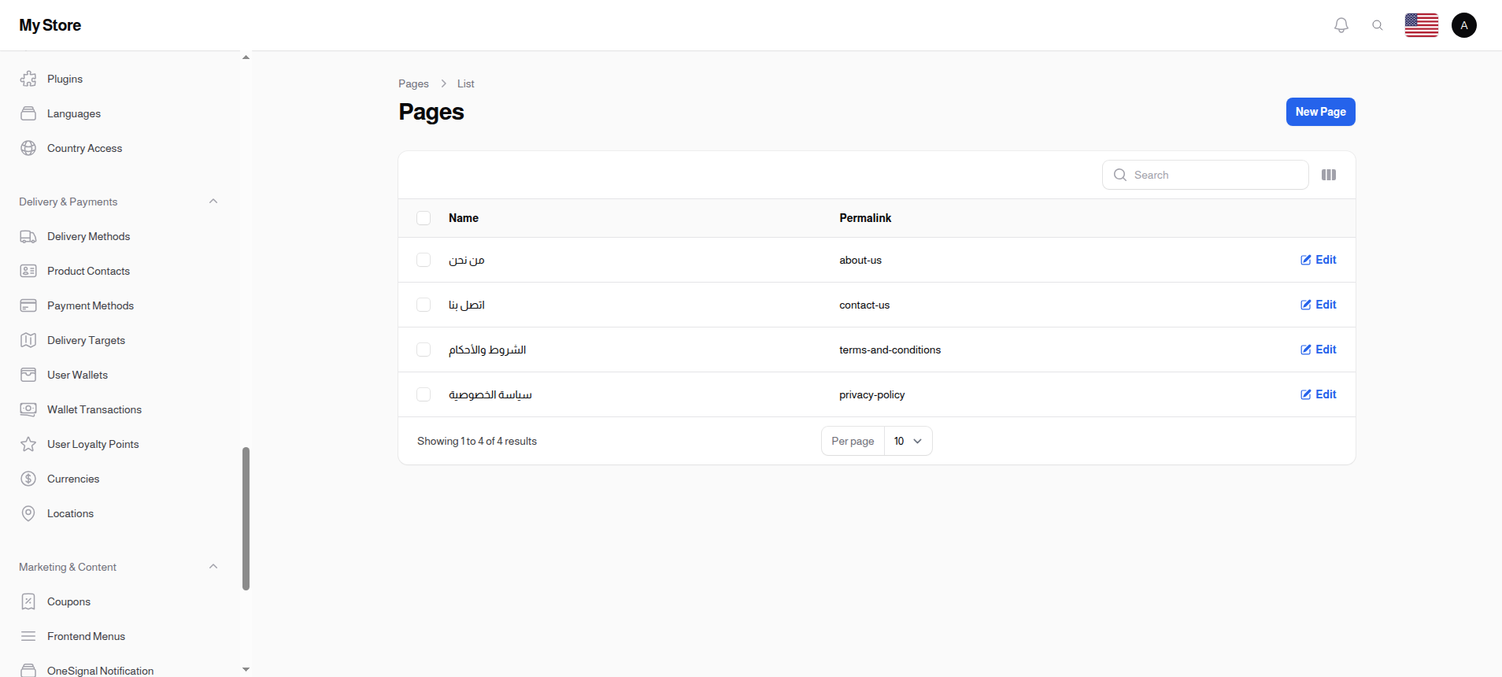Click edit pencil icon for contact-us row

coord(1306,305)
